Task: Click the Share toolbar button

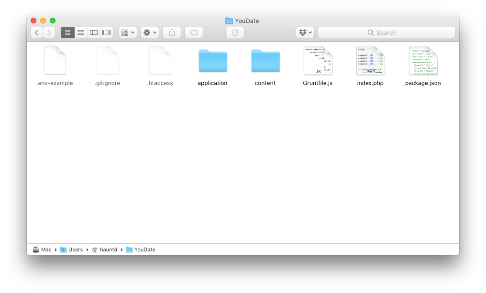Action: (172, 33)
